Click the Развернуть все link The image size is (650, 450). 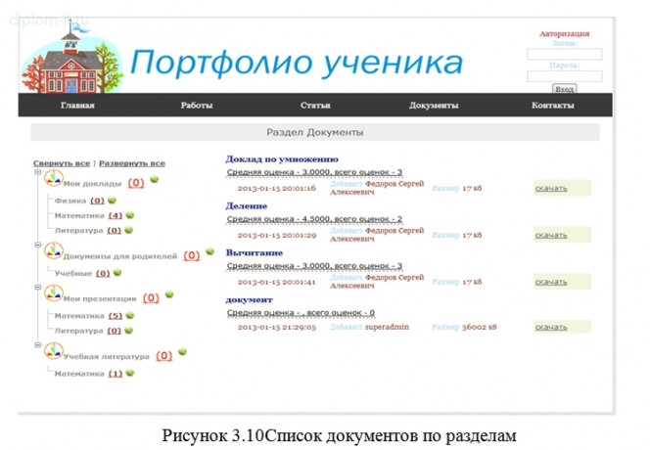[x=132, y=163]
